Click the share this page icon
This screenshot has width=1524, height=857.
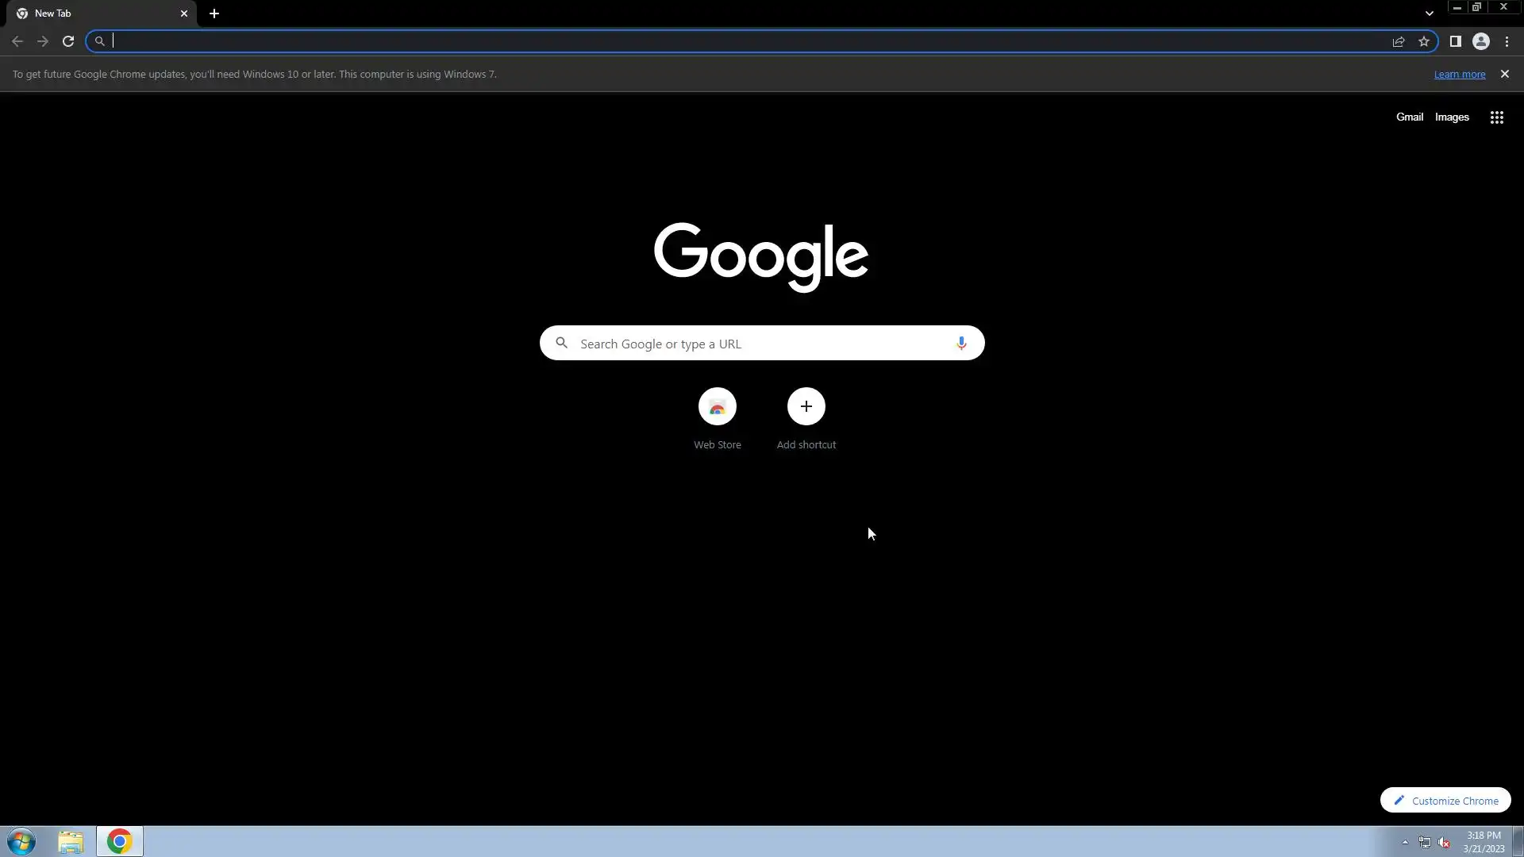(x=1399, y=41)
